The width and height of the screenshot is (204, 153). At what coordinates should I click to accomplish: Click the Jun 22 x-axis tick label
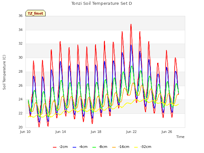[x=131, y=132]
